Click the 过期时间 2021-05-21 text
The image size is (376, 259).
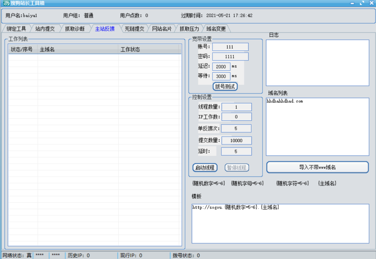(x=217, y=16)
